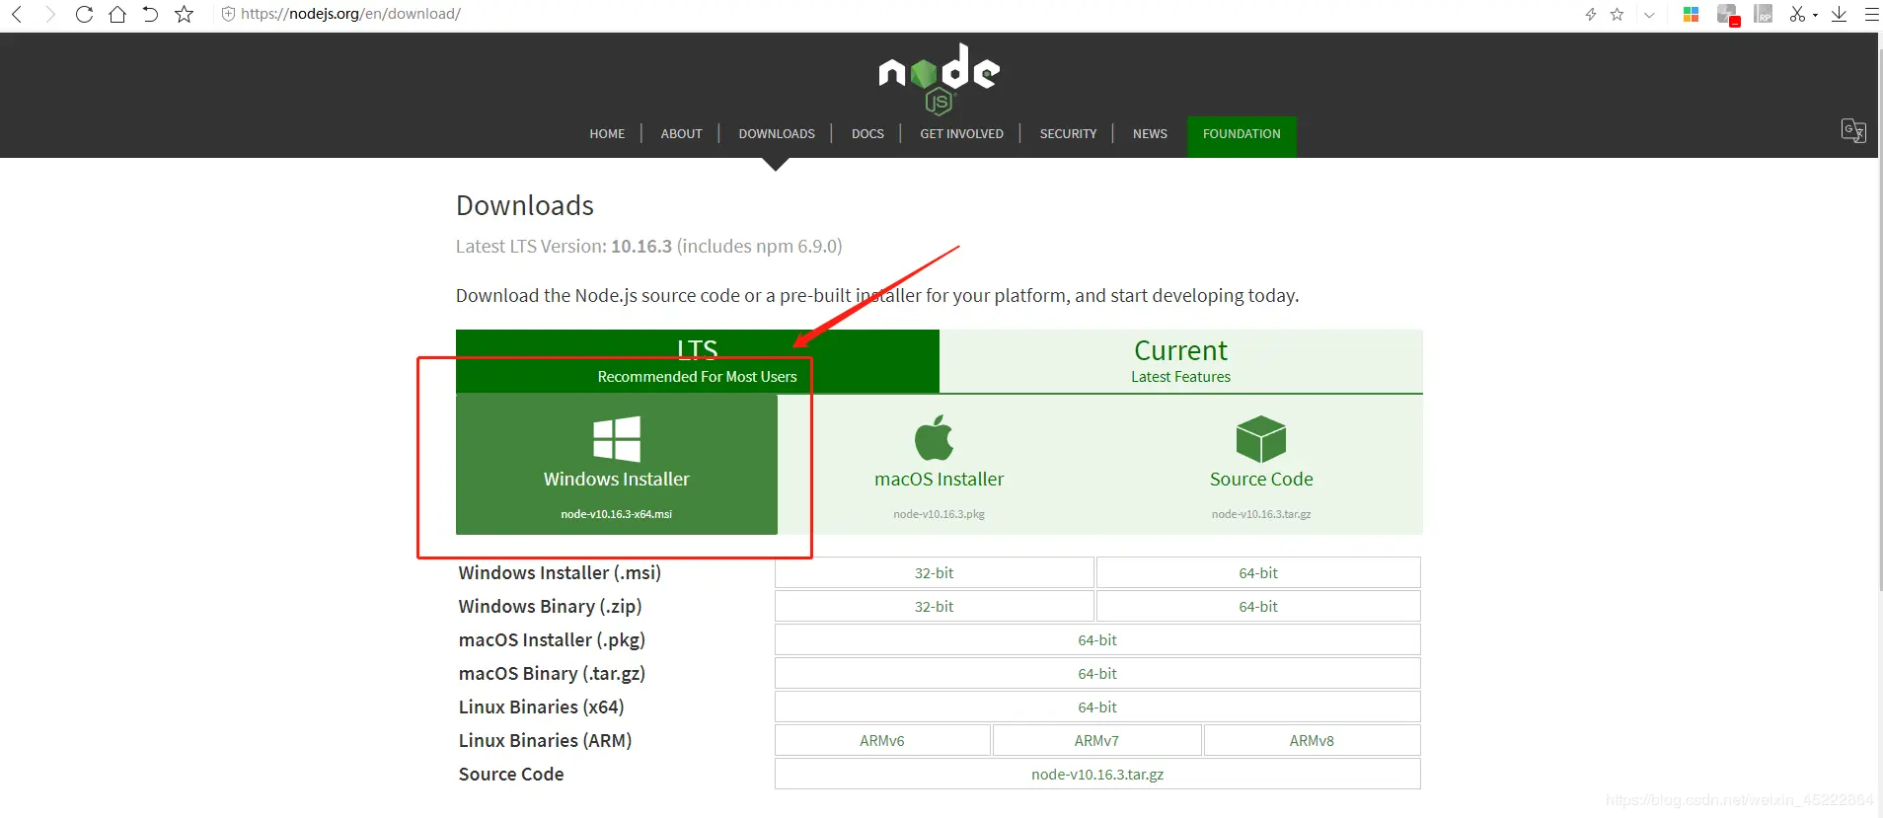Click the 'Downloads' page heading

coord(525,205)
